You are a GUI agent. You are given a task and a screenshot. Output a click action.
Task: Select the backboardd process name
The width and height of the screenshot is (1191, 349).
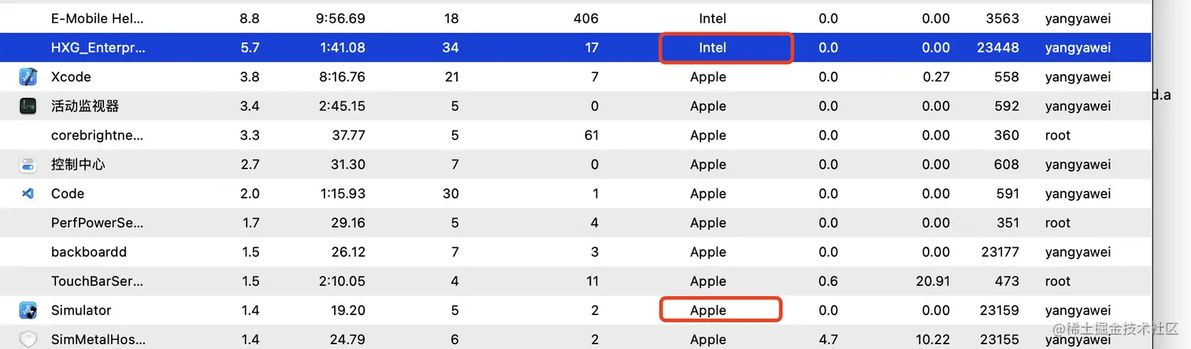coord(88,252)
